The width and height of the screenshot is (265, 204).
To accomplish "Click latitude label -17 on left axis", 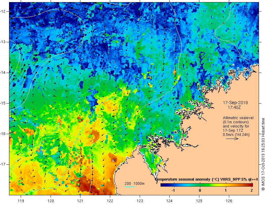I will pyautogui.click(x=3, y=164).
